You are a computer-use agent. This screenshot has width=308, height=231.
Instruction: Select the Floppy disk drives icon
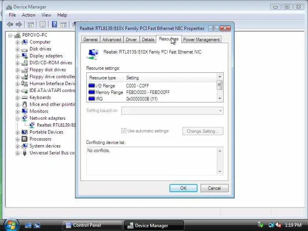tap(25, 70)
